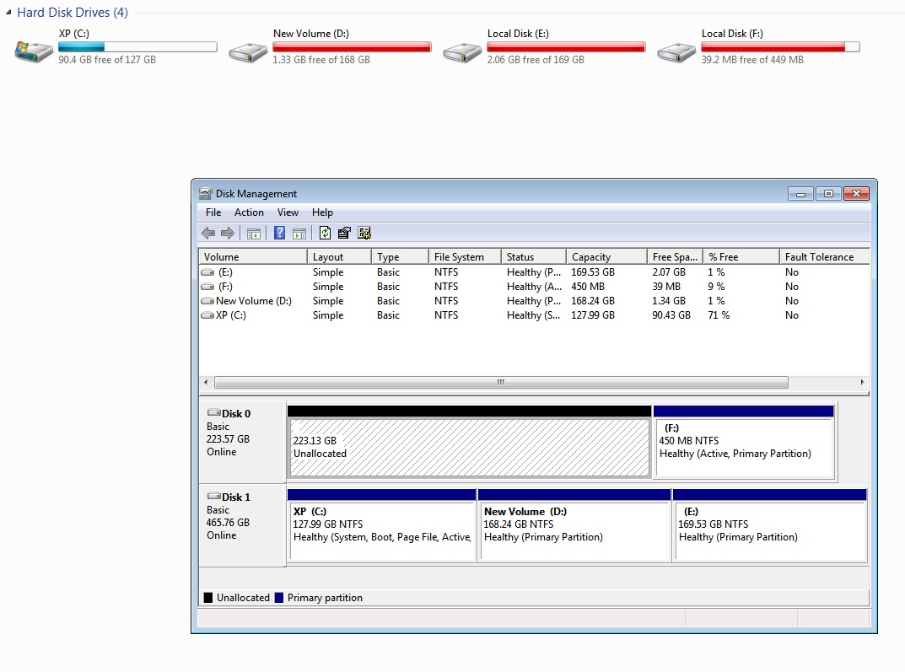Click the Disk Management title bar icon
Screen dimensions: 905x672
(x=205, y=194)
